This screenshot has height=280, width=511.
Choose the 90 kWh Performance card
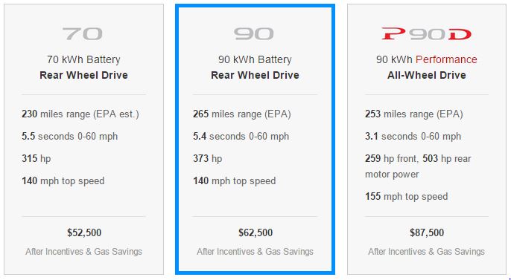point(427,140)
